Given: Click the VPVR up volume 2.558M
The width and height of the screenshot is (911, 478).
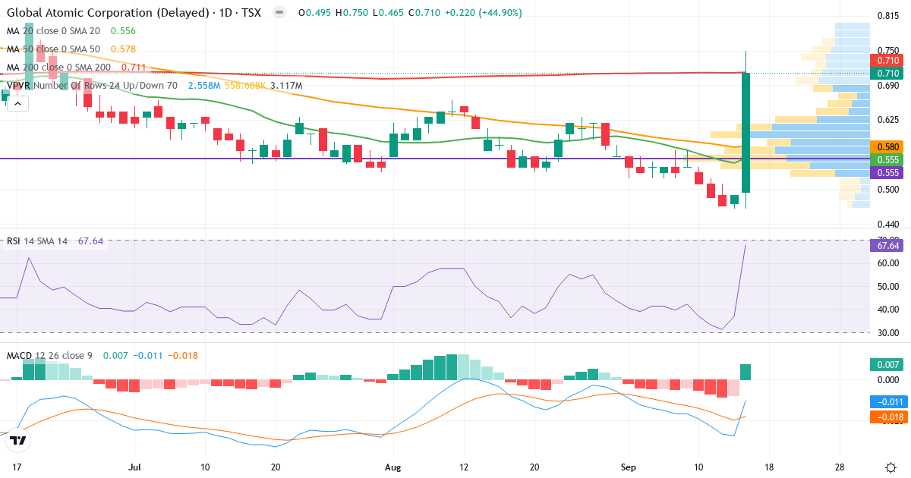Looking at the screenshot, I should pyautogui.click(x=204, y=86).
